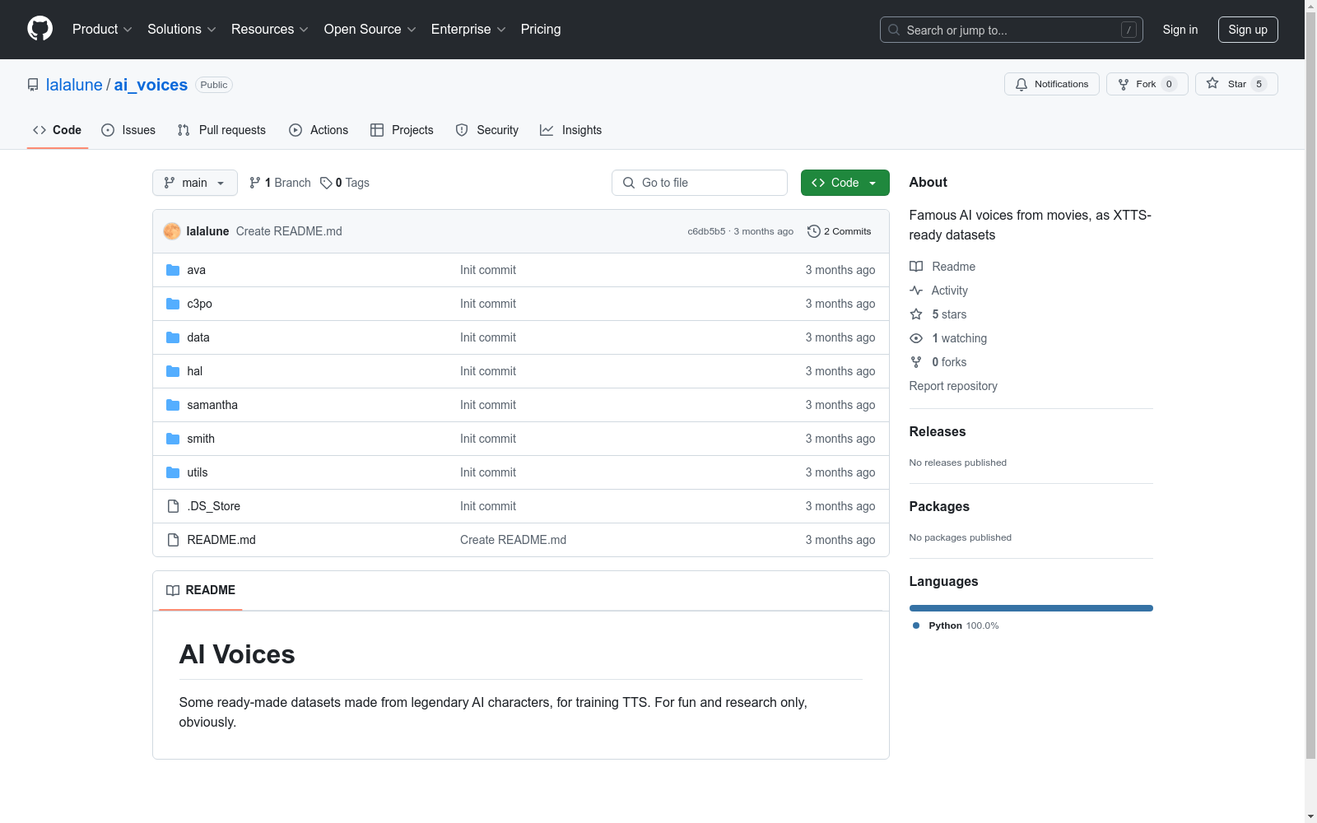1317x823 pixels.
Task: Click the bell icon in Notifications
Action: point(1021,84)
